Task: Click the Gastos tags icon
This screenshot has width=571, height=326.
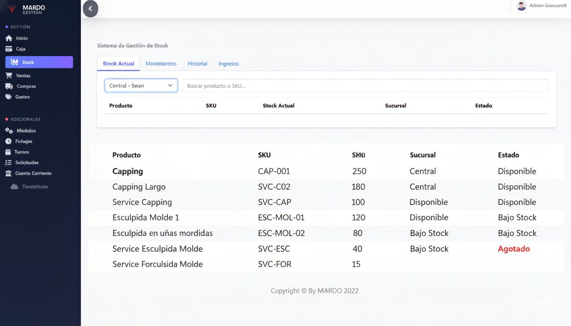Action: tap(8, 97)
